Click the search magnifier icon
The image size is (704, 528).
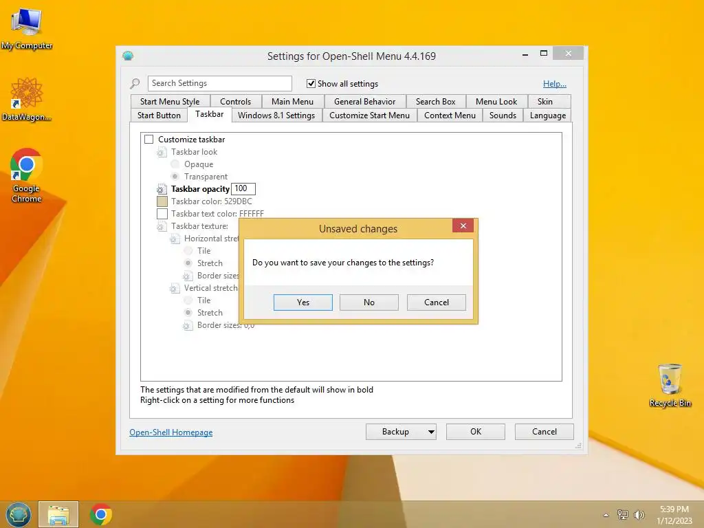tap(135, 83)
